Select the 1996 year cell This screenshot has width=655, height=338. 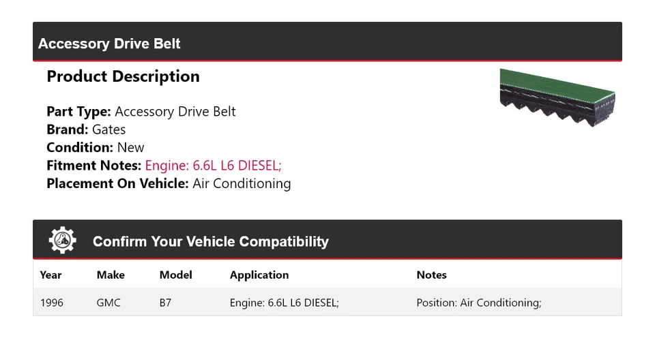coord(51,303)
